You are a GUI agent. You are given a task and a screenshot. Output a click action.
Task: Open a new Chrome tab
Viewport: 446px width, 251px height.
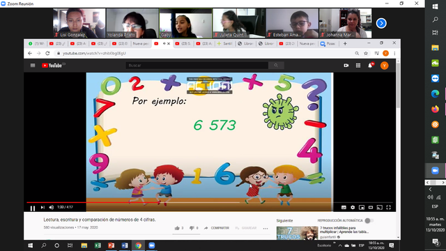tap(345, 43)
